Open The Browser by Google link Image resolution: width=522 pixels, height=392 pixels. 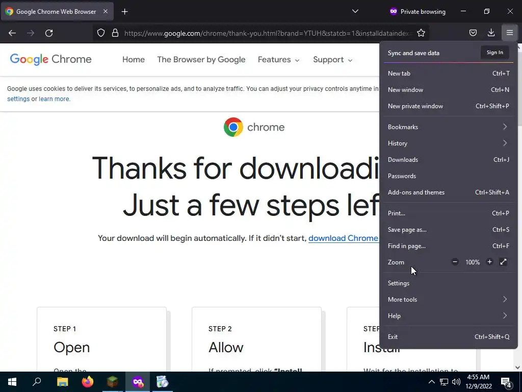click(x=201, y=60)
